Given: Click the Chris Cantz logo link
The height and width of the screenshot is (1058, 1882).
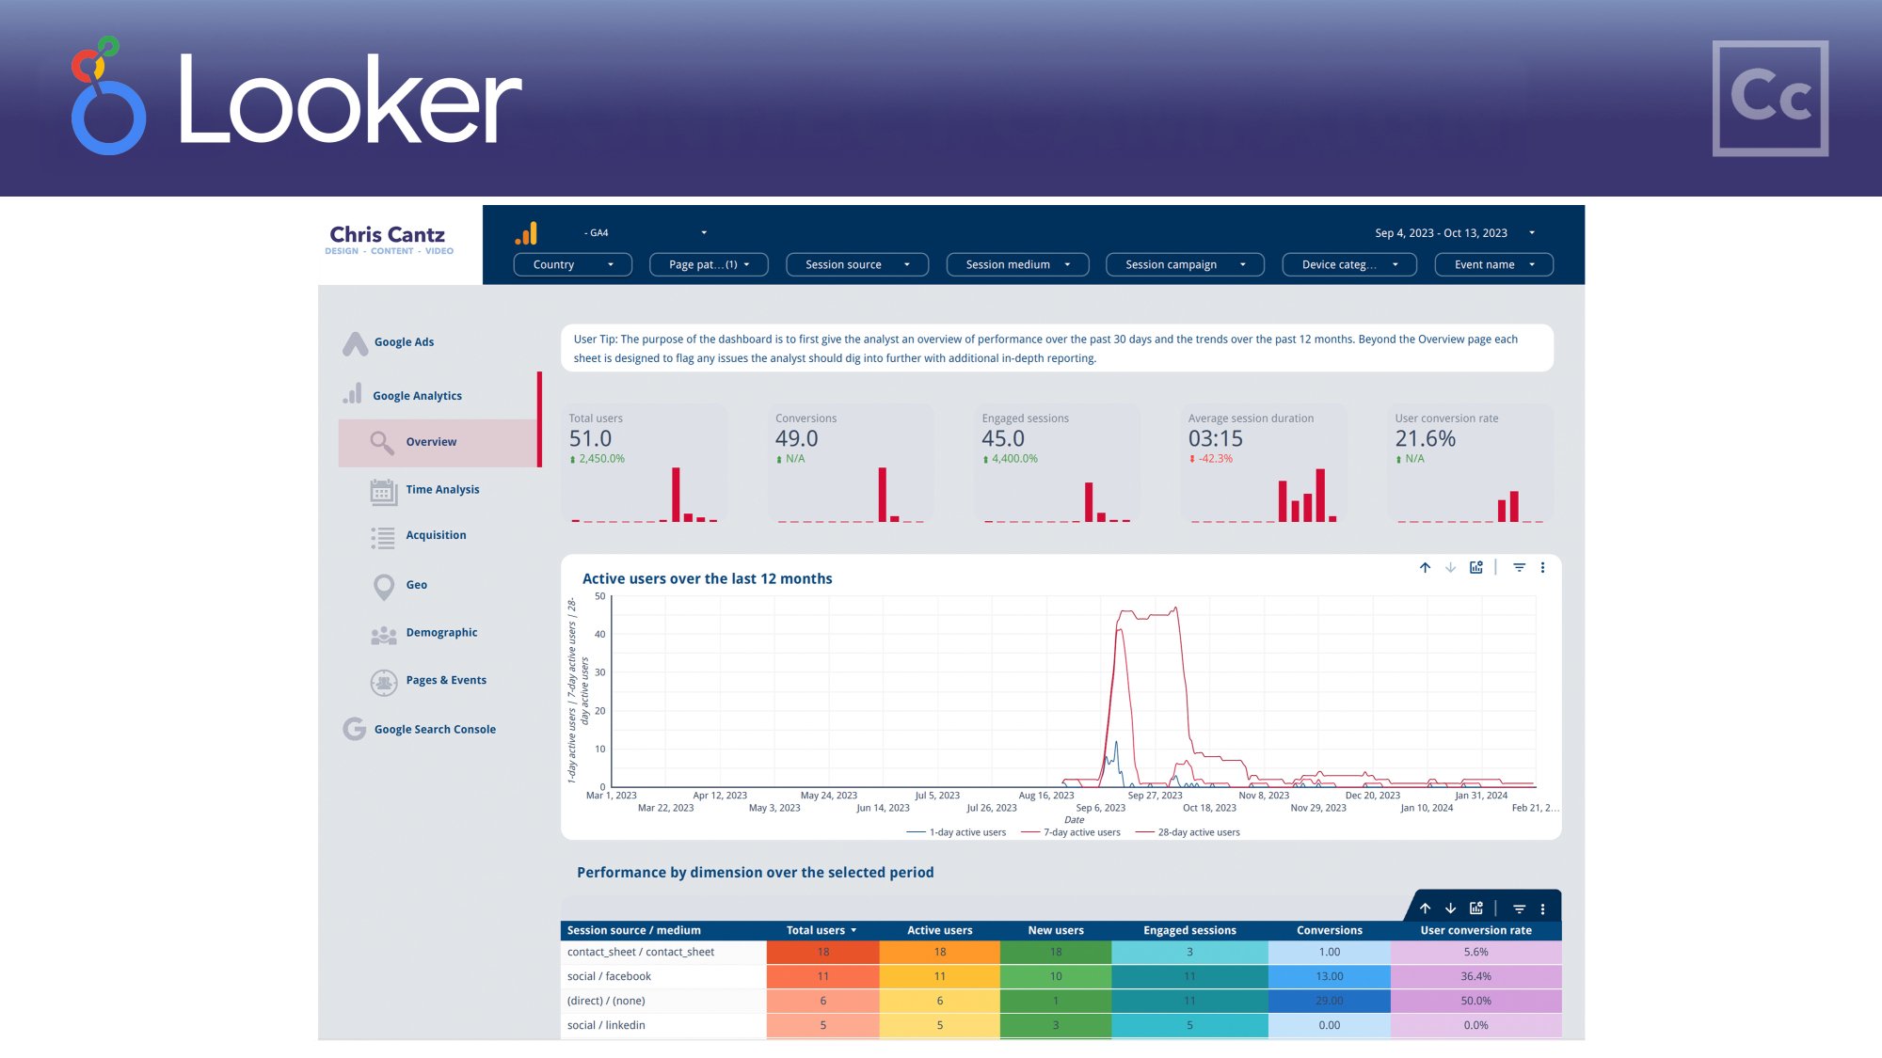Looking at the screenshot, I should 388,239.
